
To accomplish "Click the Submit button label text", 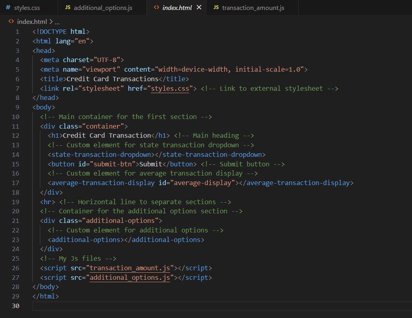I will [x=151, y=164].
